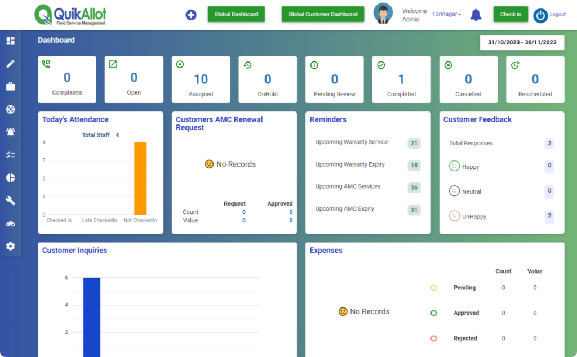Screen dimensions: 577x357
Task: Open the date range picker
Action: point(522,42)
